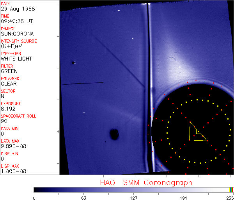Click the colorbar near the 127 mark
This screenshot has width=234, height=200.
coord(133,189)
